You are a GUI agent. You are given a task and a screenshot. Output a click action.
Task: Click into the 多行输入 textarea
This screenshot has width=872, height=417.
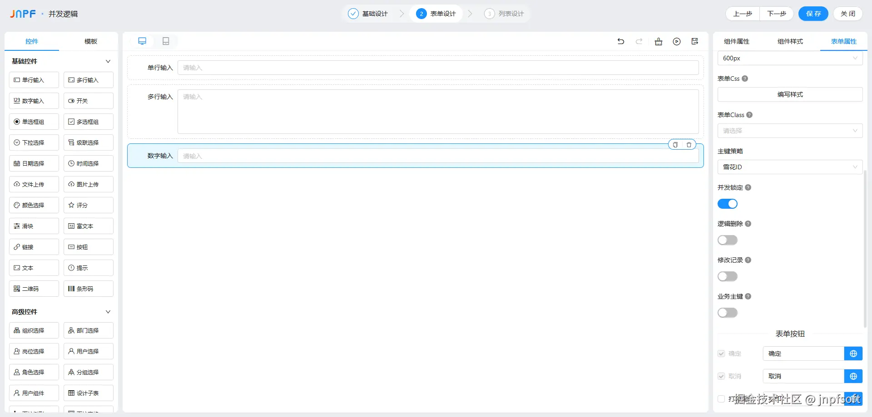438,112
